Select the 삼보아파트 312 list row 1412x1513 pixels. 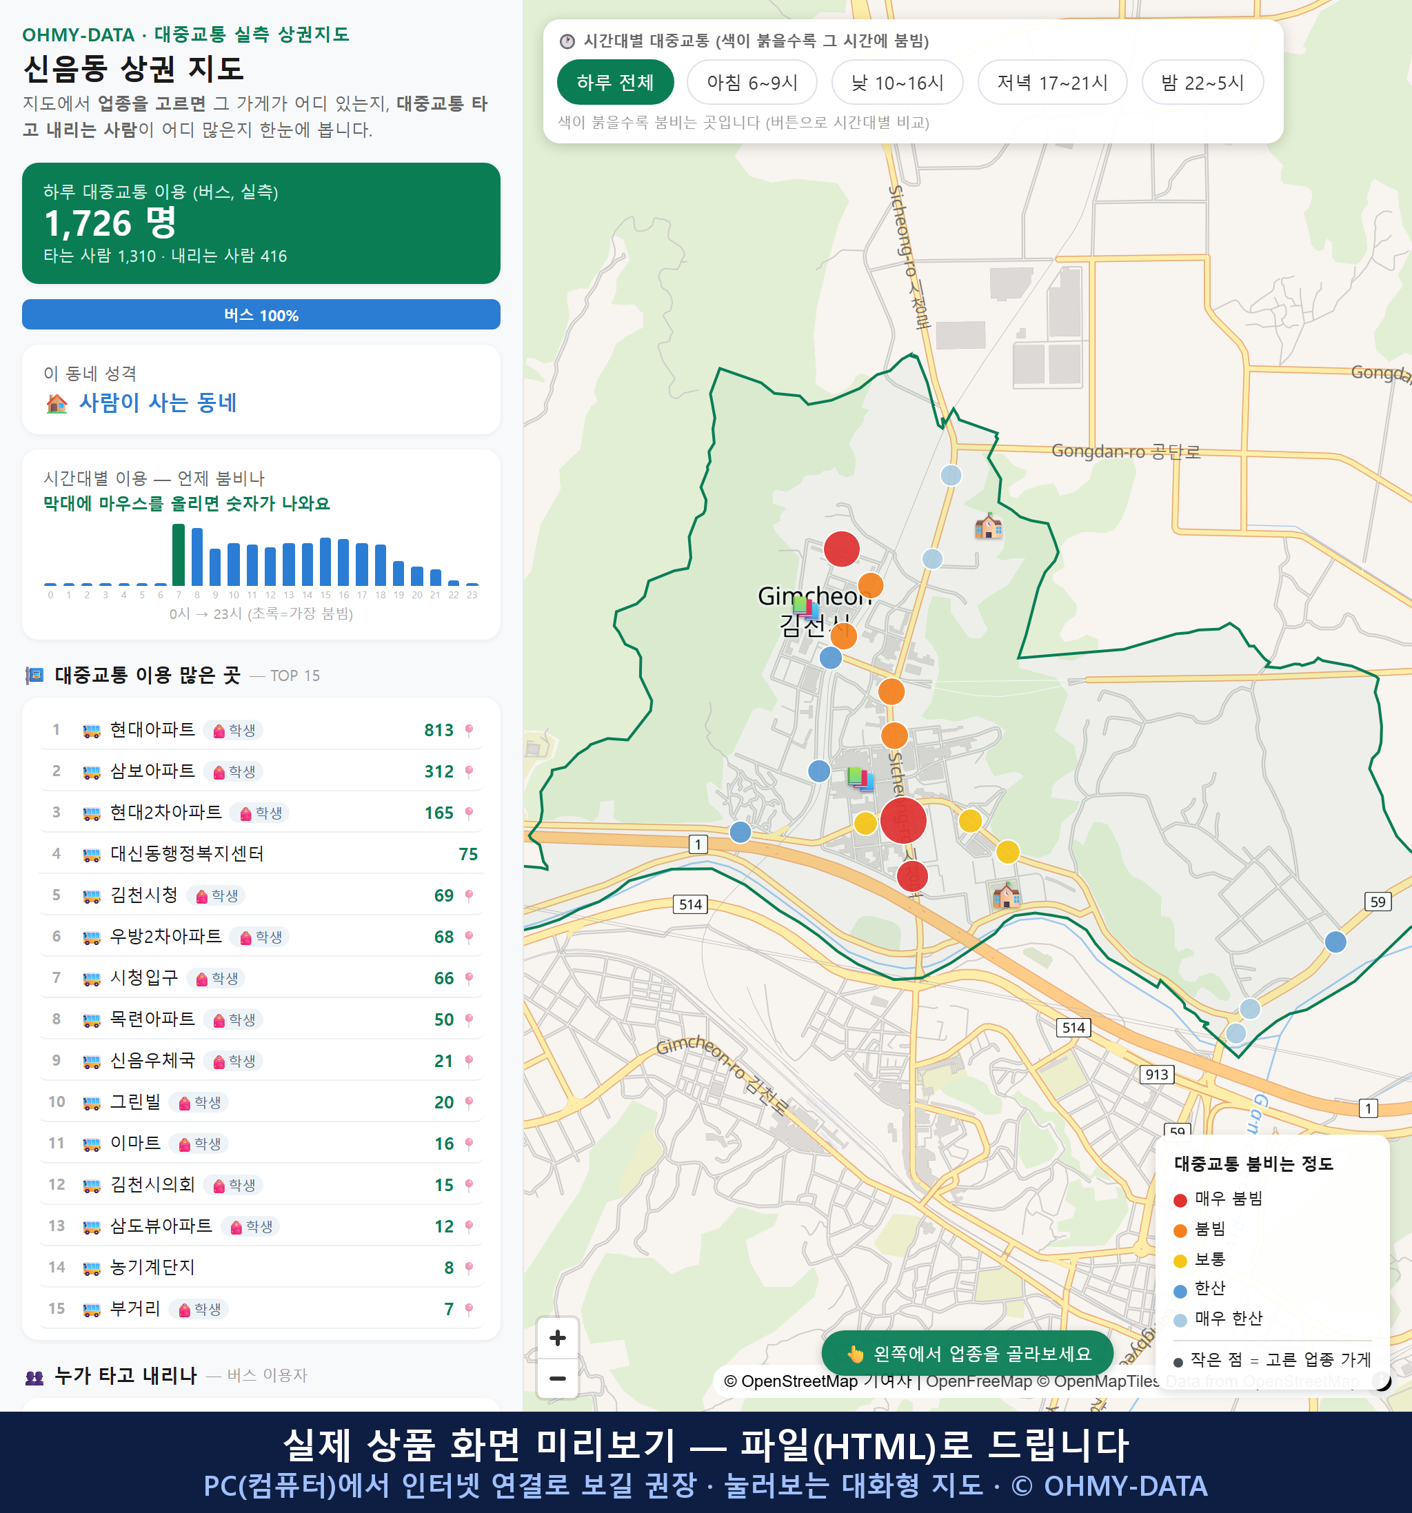pyautogui.click(x=261, y=772)
